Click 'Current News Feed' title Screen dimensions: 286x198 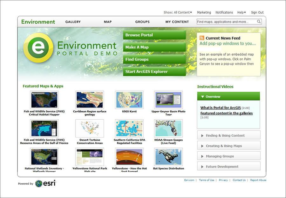[223, 38]
